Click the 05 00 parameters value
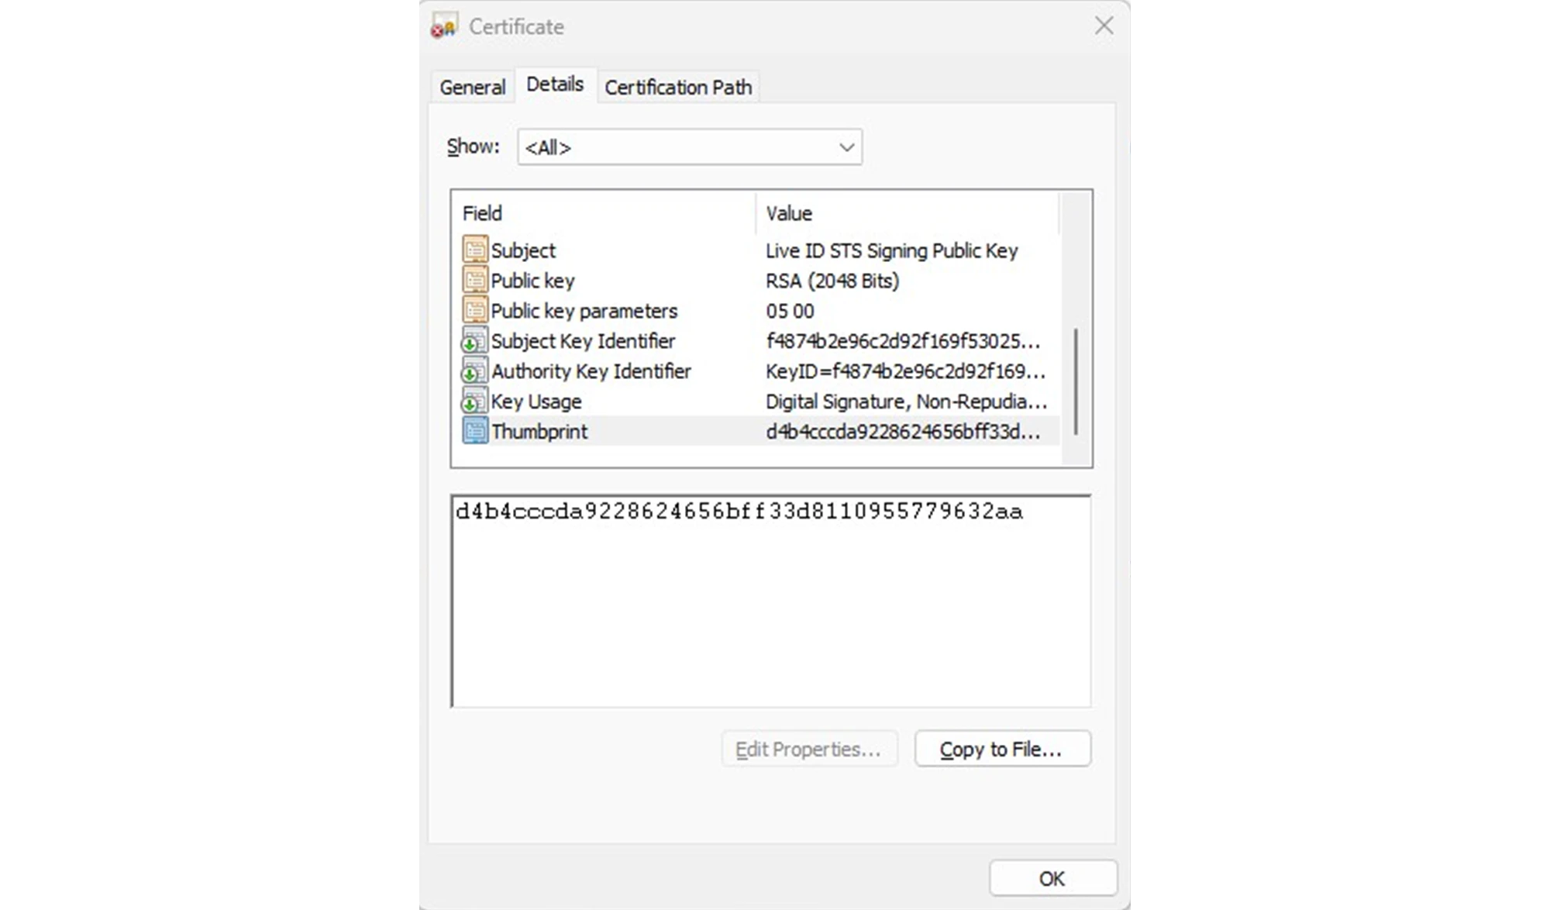 (790, 311)
